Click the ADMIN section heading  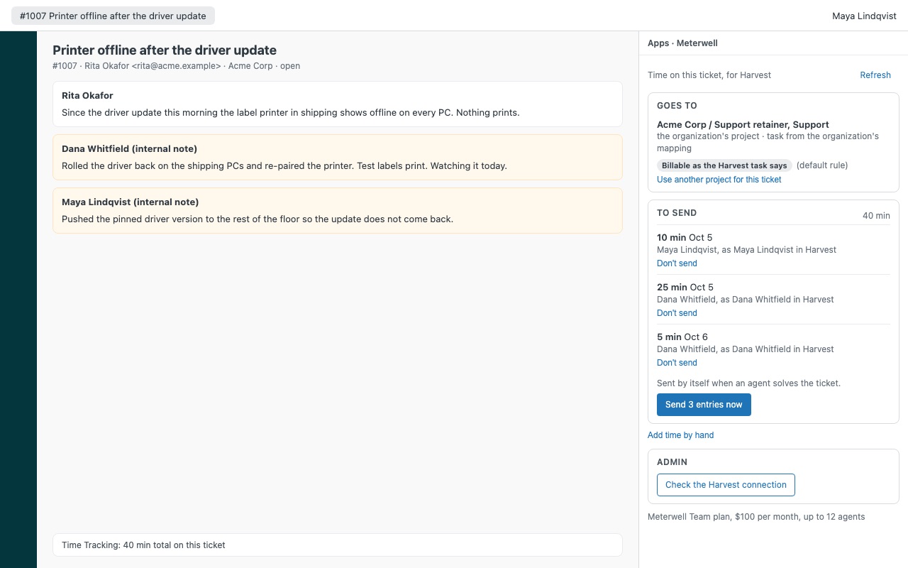tap(672, 462)
